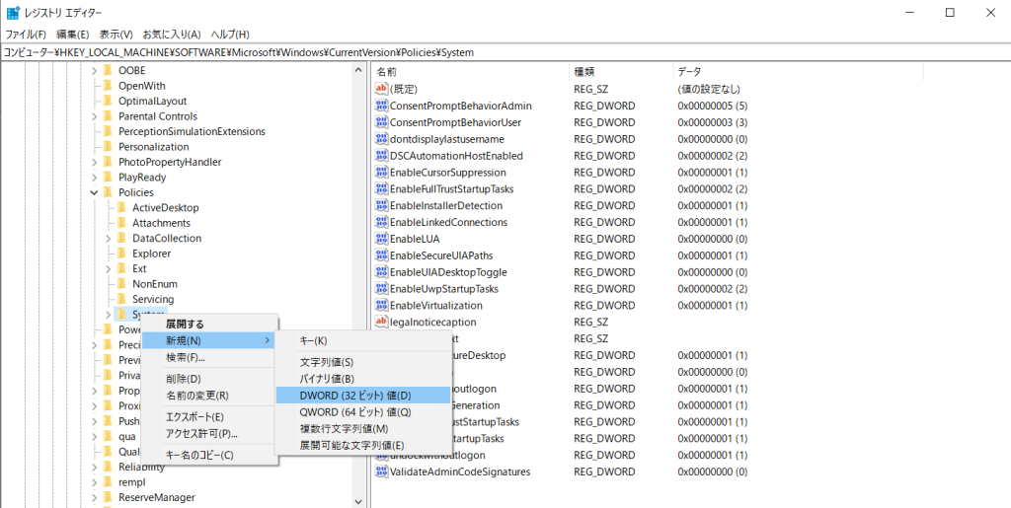Click the DWORD icon of DSCAutomationHostEnabled

tap(382, 156)
